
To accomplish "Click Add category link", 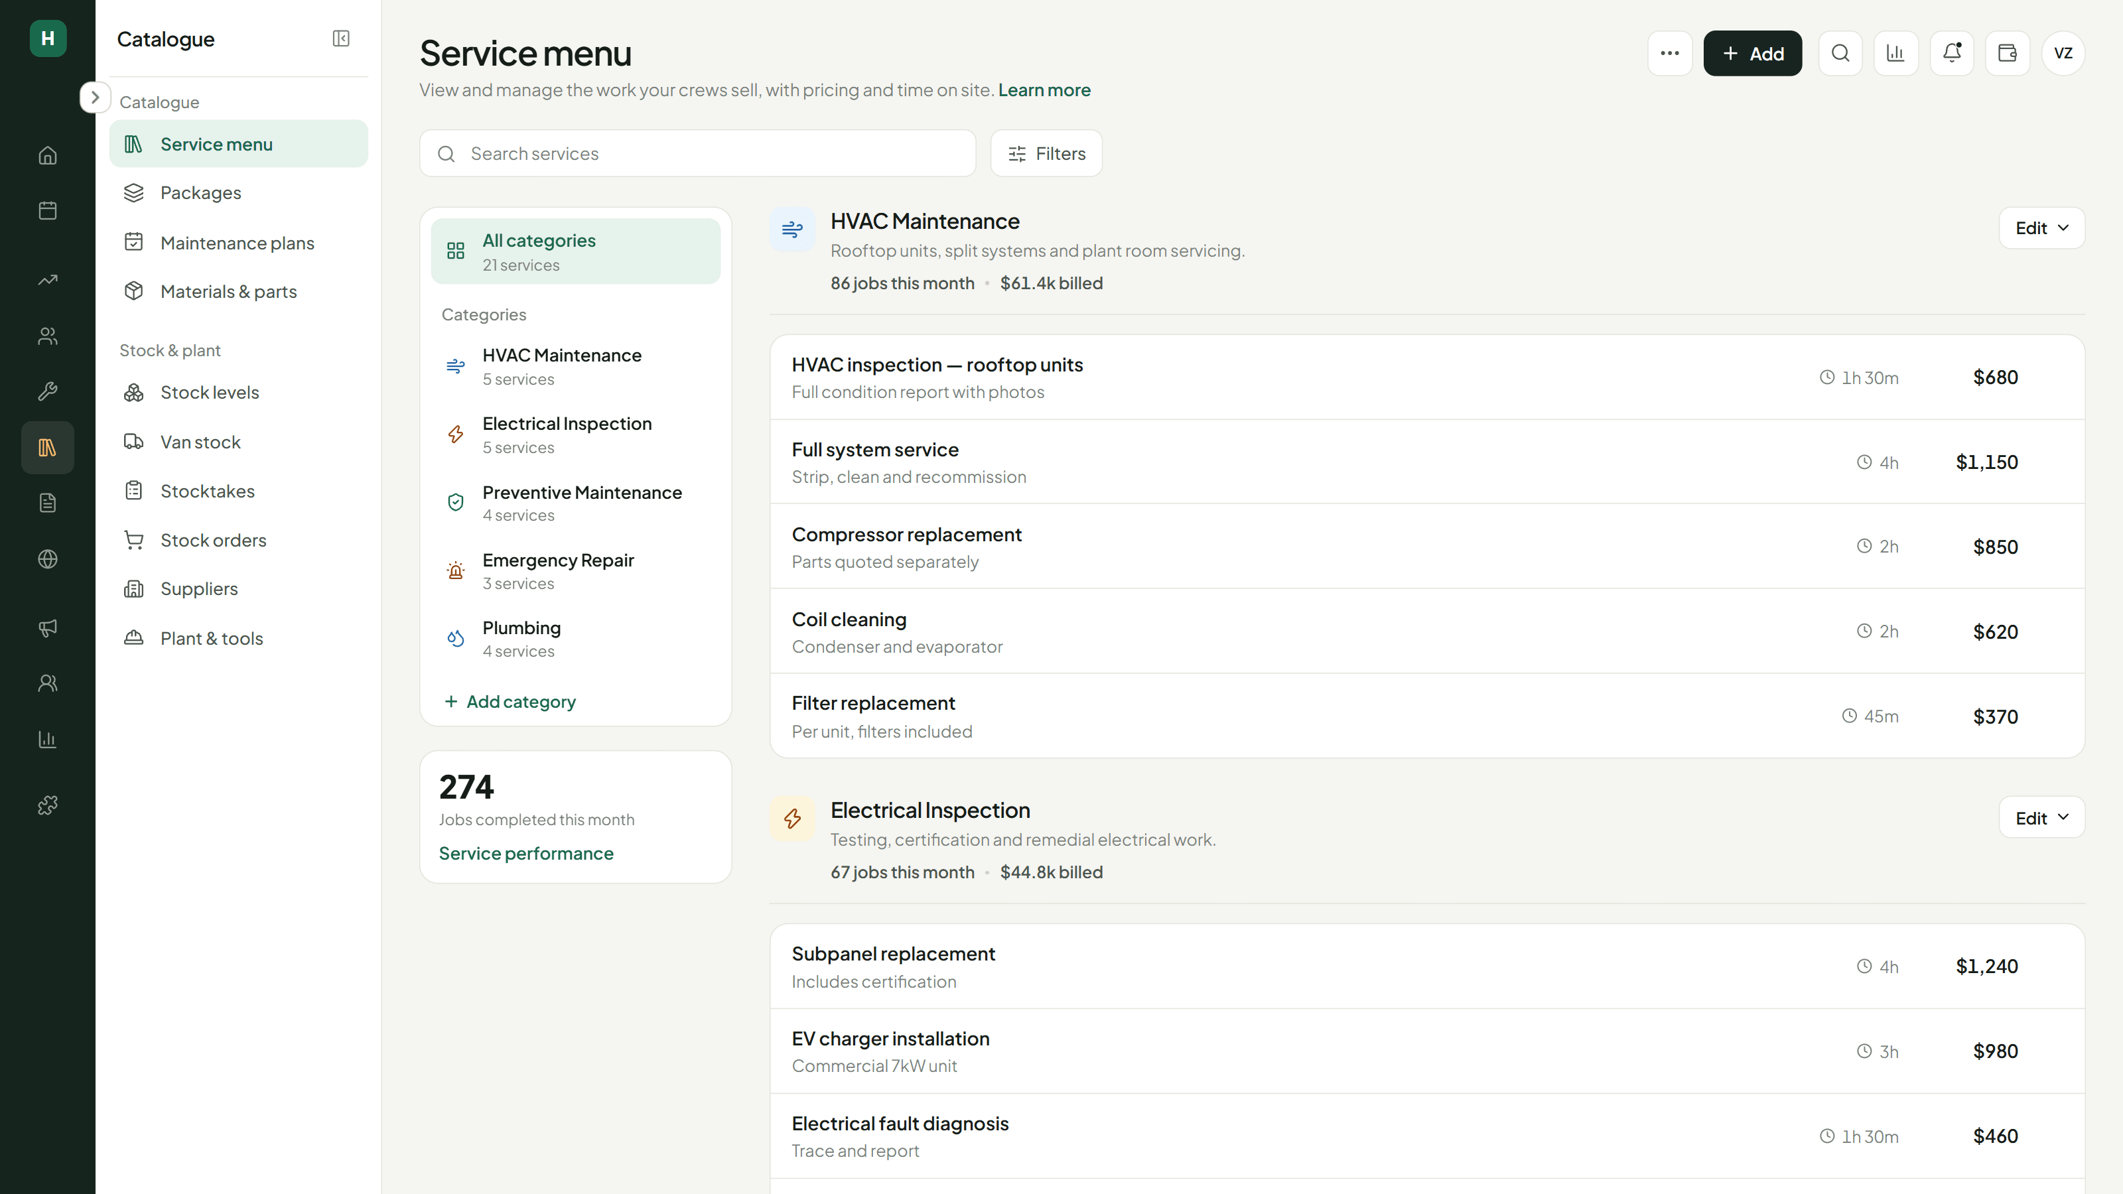I will pos(510,701).
